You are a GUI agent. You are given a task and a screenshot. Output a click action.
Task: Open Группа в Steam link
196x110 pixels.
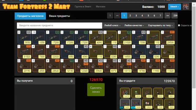point(83,6)
